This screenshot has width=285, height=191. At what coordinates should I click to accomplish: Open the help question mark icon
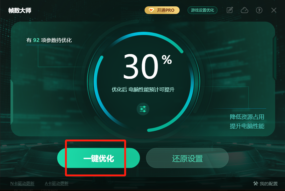(259, 10)
